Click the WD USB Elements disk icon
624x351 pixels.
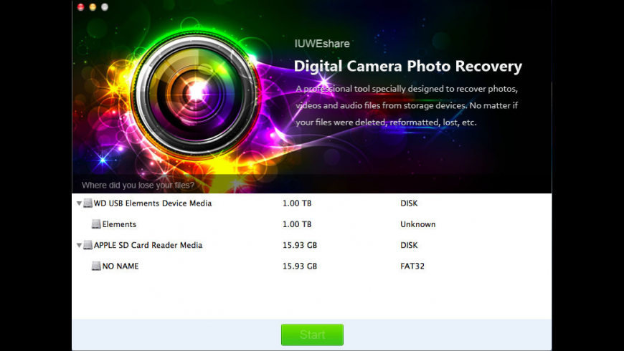(x=88, y=203)
